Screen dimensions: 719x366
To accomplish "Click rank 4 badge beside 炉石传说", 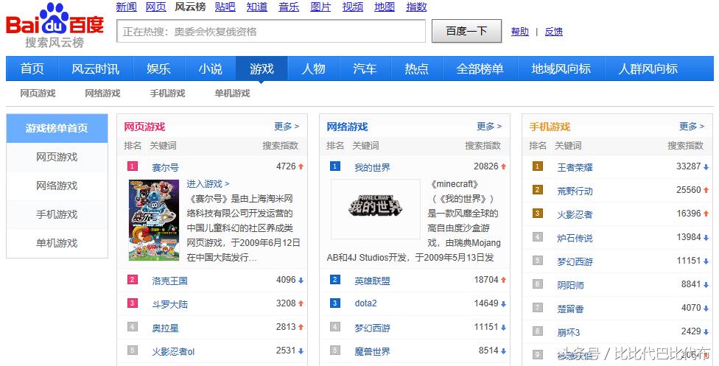I will pos(538,237).
